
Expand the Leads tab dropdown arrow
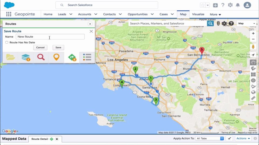point(71,14)
